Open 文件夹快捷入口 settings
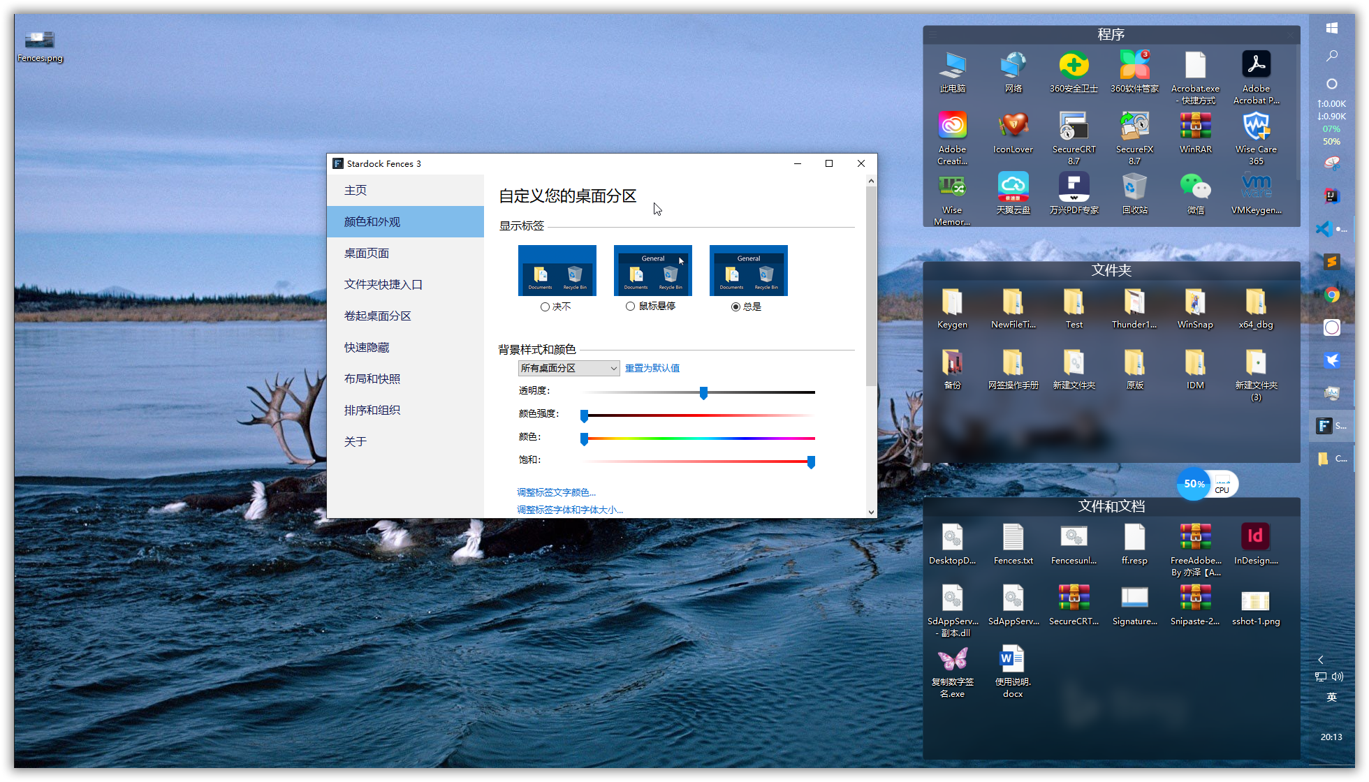 (x=405, y=284)
